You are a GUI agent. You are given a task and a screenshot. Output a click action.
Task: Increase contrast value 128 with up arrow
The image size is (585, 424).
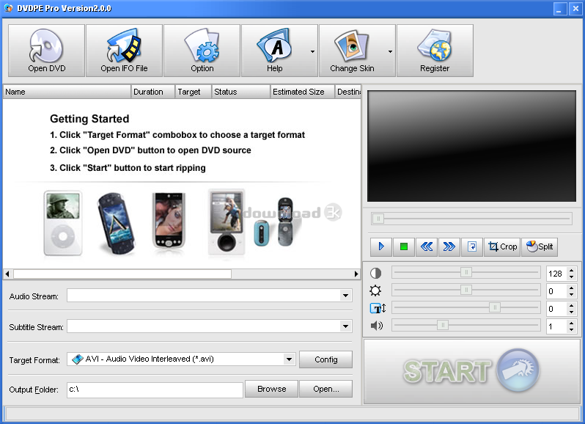[571, 270]
